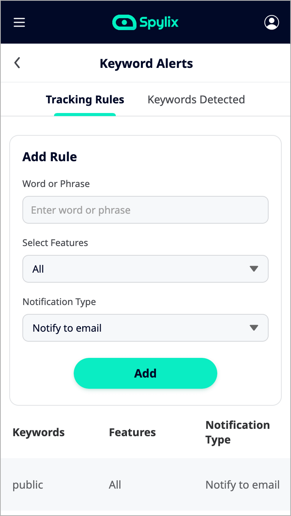The width and height of the screenshot is (291, 516).
Task: Select the 'public' keyword row entry
Action: (28, 485)
